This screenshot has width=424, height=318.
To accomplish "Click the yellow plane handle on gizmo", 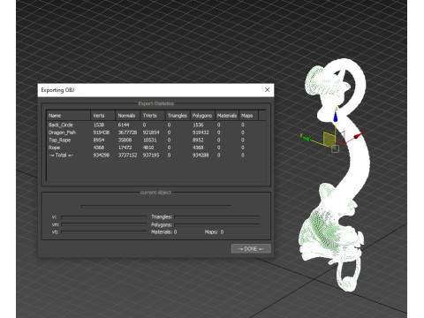I will click(329, 139).
